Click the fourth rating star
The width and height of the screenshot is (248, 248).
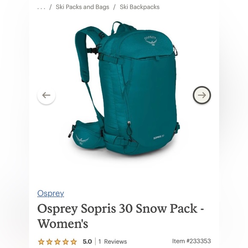coord(65,242)
